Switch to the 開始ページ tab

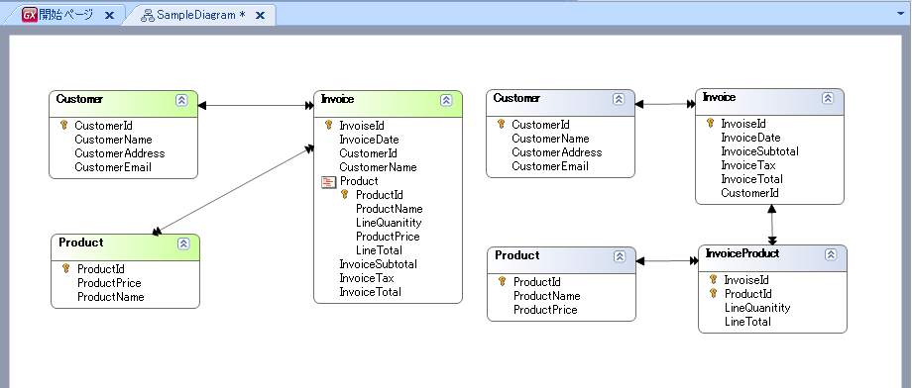coord(65,15)
